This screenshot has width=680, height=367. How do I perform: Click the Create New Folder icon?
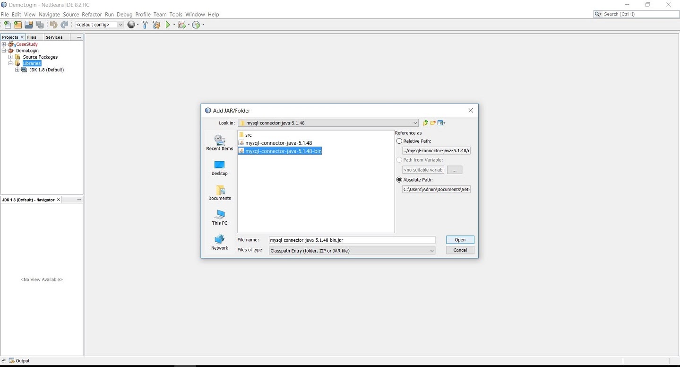point(433,123)
